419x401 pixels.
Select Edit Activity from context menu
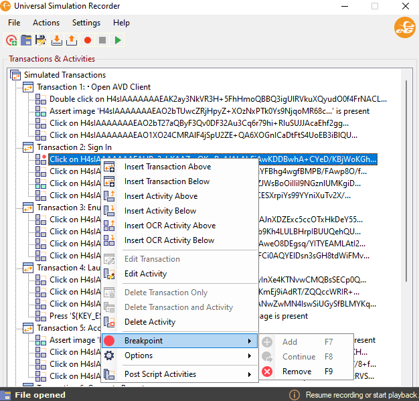145,274
